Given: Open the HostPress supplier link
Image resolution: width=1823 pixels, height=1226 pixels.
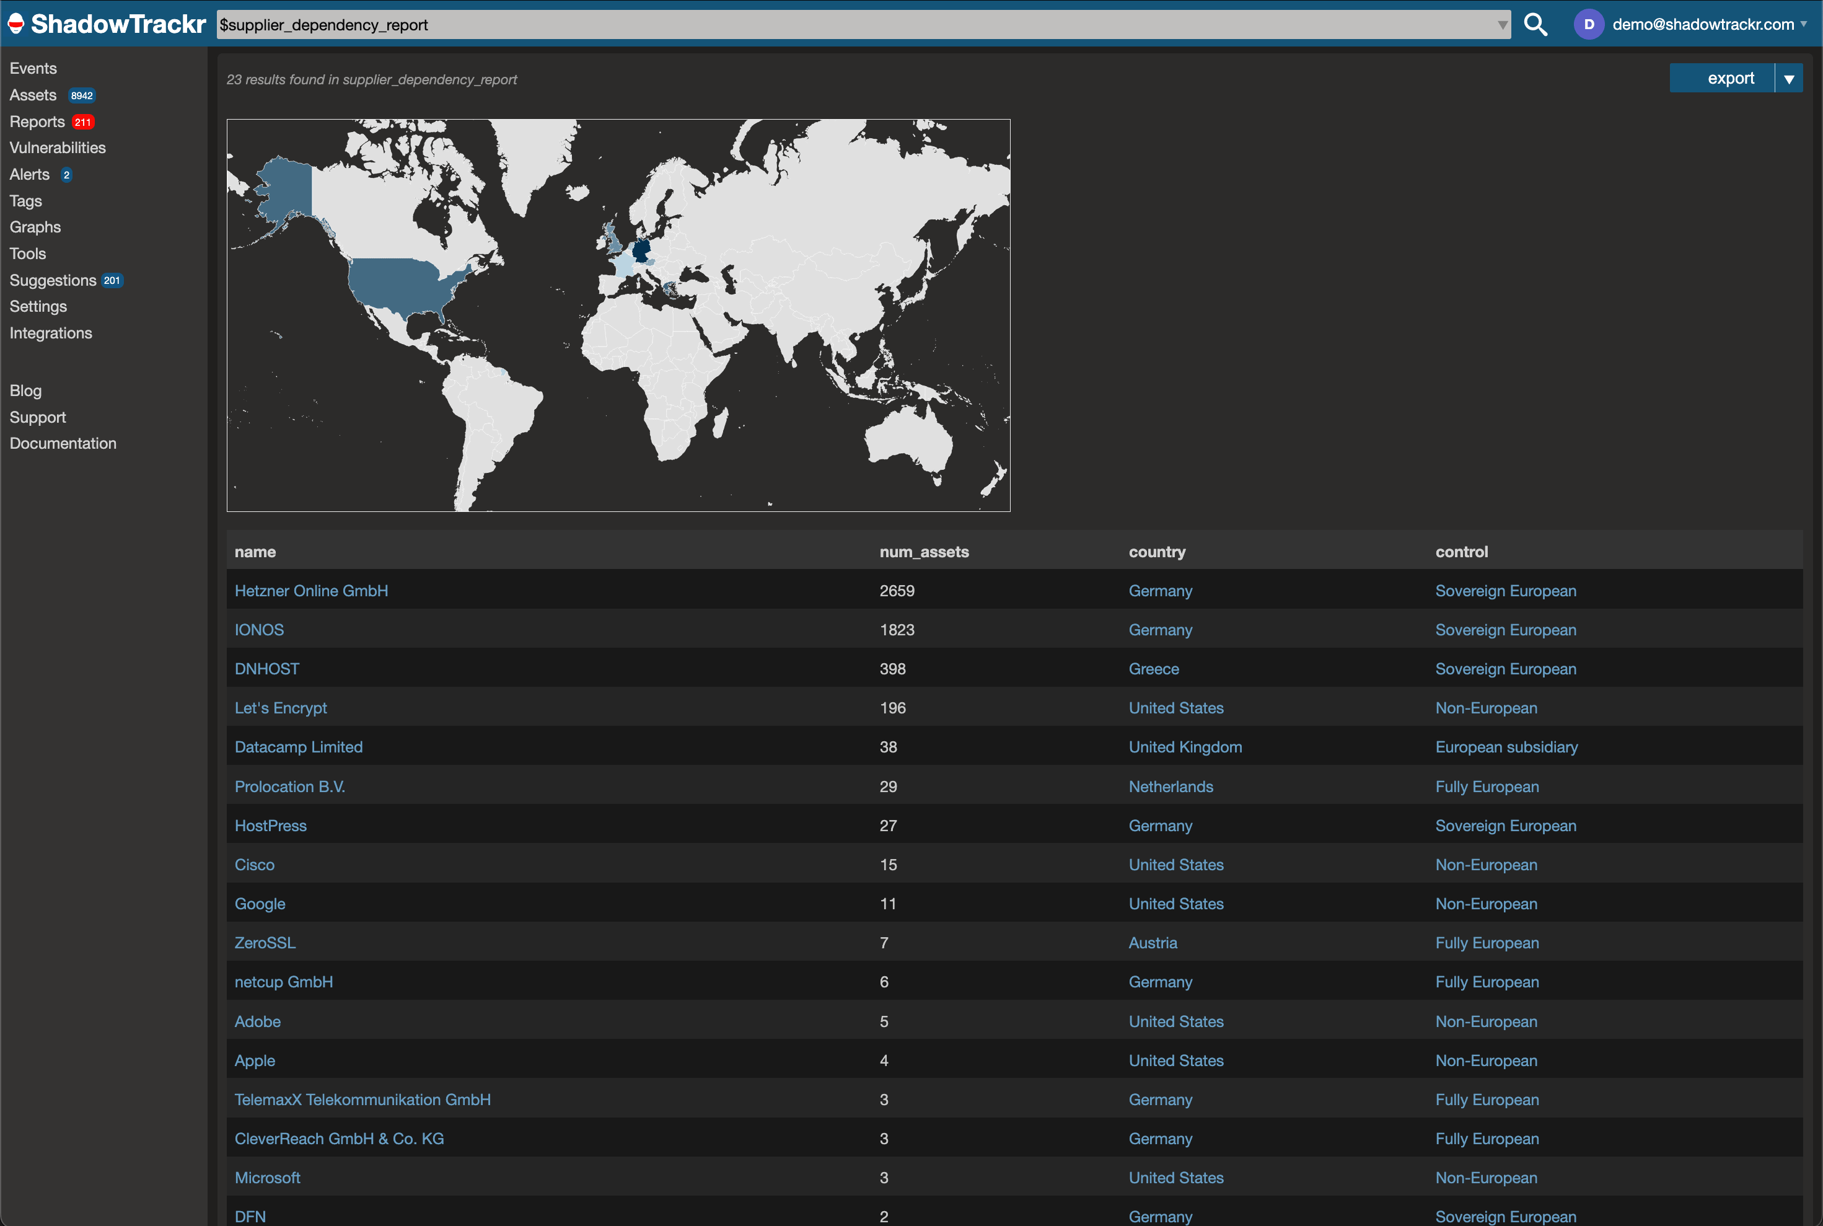Looking at the screenshot, I should coord(271,826).
